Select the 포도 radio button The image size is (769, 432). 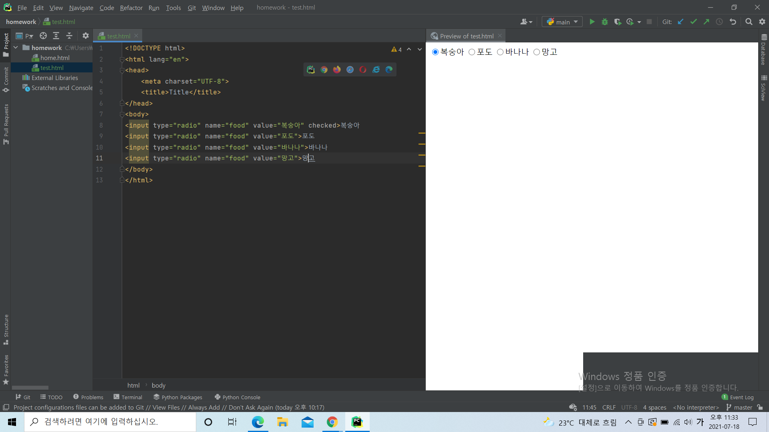click(x=472, y=52)
